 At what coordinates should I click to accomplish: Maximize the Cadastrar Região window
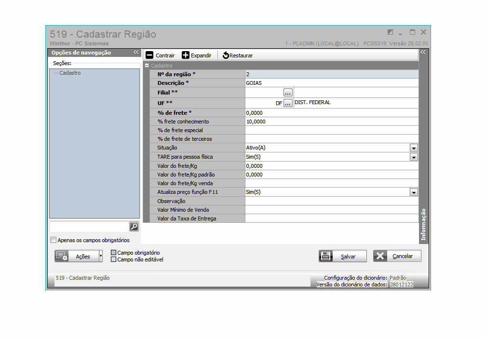412,32
